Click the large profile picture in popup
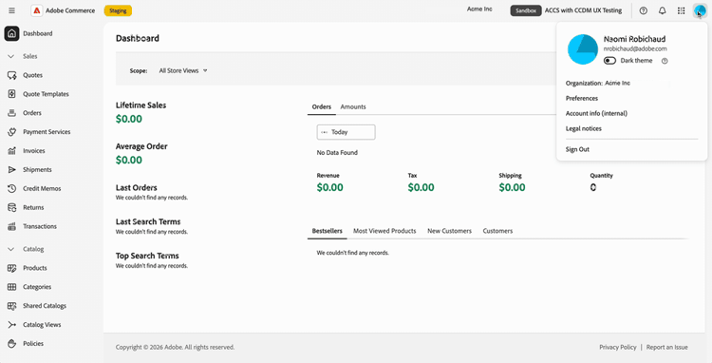 [x=583, y=49]
